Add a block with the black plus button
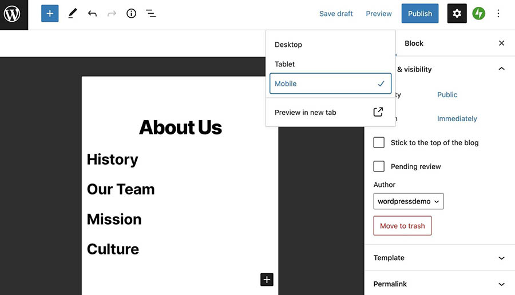 [x=267, y=280]
